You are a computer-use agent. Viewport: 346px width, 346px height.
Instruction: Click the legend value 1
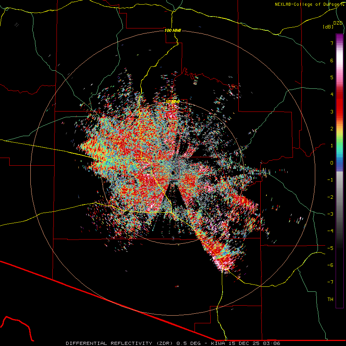pyautogui.click(x=332, y=146)
